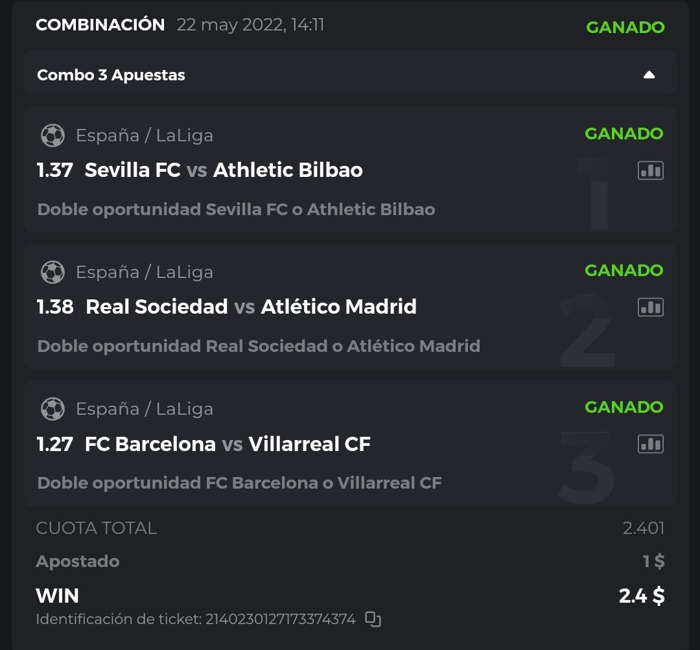Image resolution: width=700 pixels, height=650 pixels.
Task: Click the COMBINACIÓN title at the top
Action: [x=100, y=25]
